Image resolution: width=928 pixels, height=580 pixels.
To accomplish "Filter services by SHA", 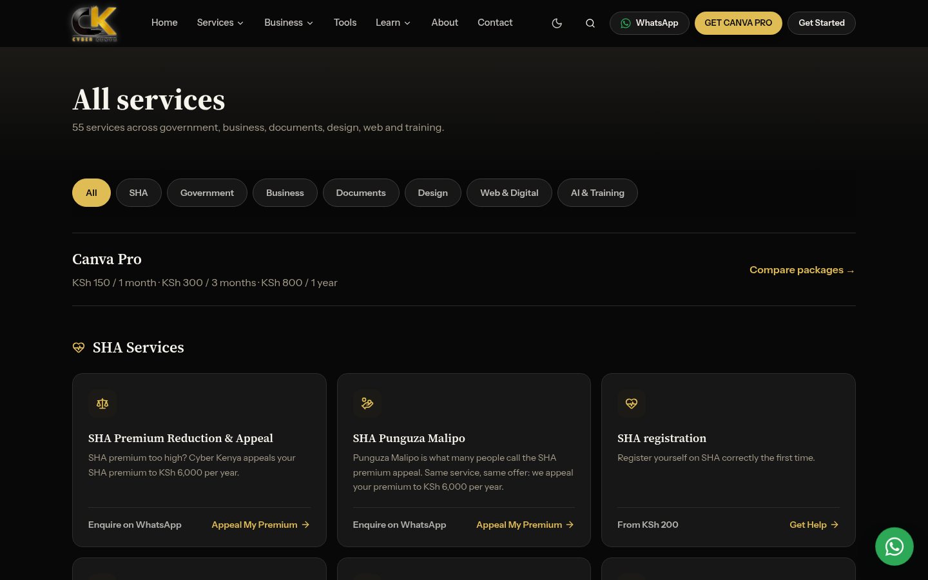I will click(x=139, y=193).
